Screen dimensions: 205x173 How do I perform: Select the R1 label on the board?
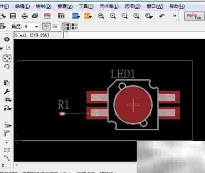pyautogui.click(x=64, y=104)
